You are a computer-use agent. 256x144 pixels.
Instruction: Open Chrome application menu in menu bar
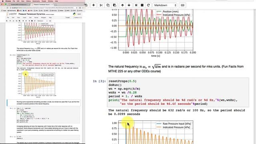click(8, 1)
